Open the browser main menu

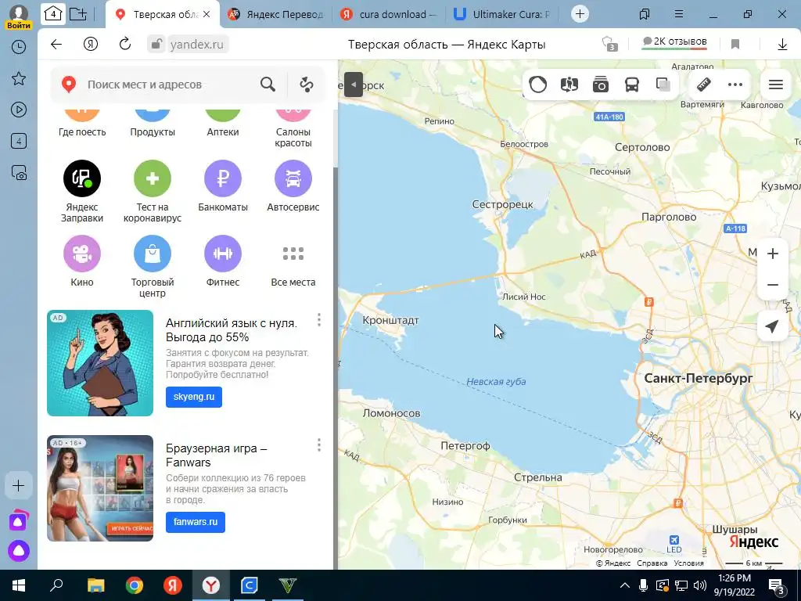tap(679, 14)
